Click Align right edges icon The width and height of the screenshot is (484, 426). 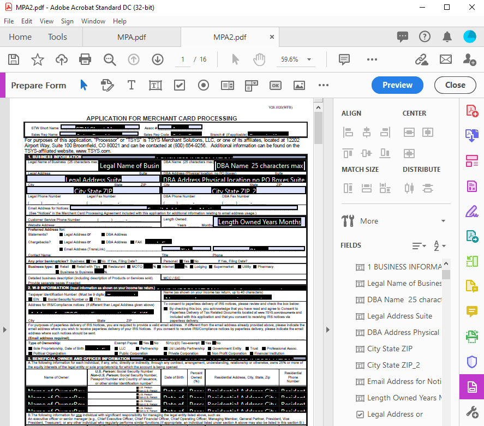385,133
